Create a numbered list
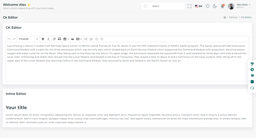Viewport: 256px width, 138px height. click(91, 39)
